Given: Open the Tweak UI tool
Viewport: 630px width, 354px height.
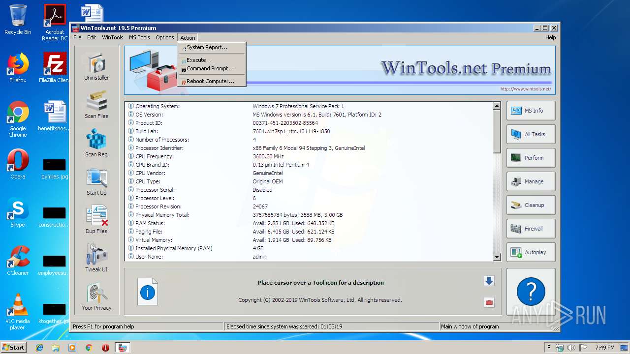Looking at the screenshot, I should coord(96,258).
